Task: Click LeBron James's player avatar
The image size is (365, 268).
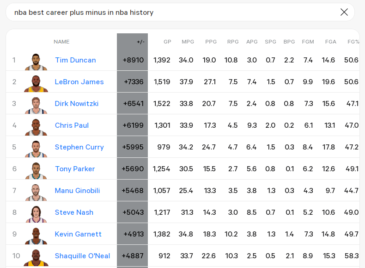Action: [36, 83]
